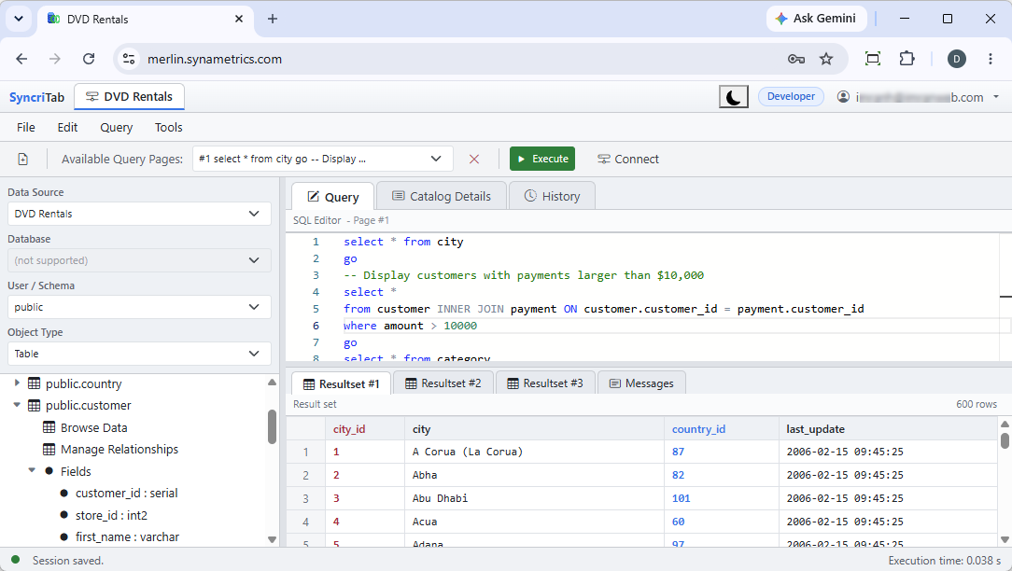1012x571 pixels.
Task: Switch to the Query tab
Action: pyautogui.click(x=333, y=197)
